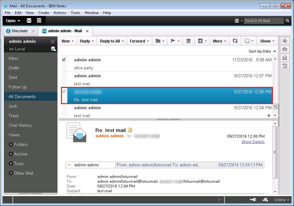Click the security key icon in status bar
The width and height of the screenshot is (294, 206).
coord(253,200)
